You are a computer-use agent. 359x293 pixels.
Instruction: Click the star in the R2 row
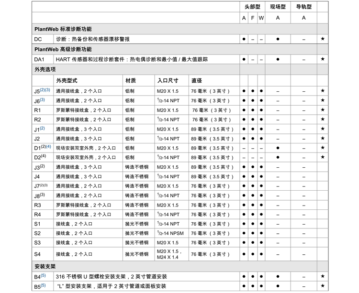[323, 119]
